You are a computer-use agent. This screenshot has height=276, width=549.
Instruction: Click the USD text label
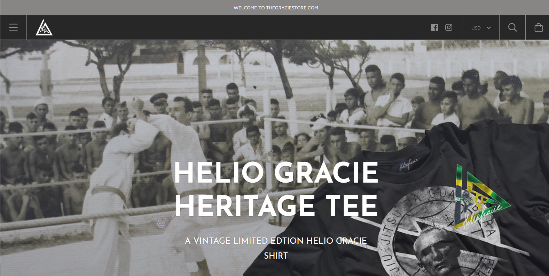476,28
